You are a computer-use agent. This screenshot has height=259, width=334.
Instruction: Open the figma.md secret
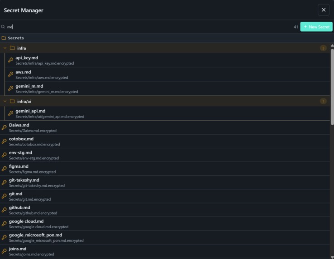point(165,169)
